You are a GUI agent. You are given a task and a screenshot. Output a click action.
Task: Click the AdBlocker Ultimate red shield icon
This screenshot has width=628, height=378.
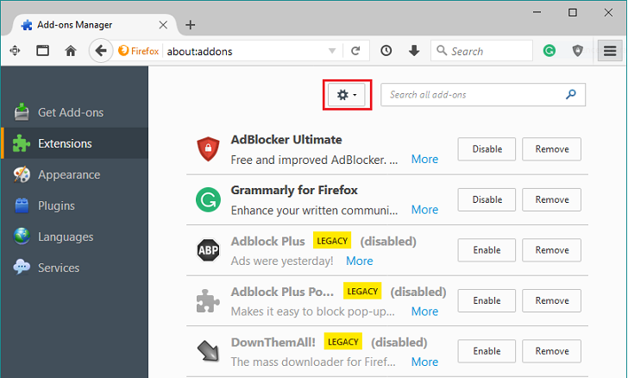click(208, 148)
